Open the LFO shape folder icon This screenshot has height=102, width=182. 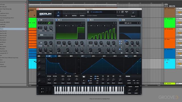click(84, 76)
